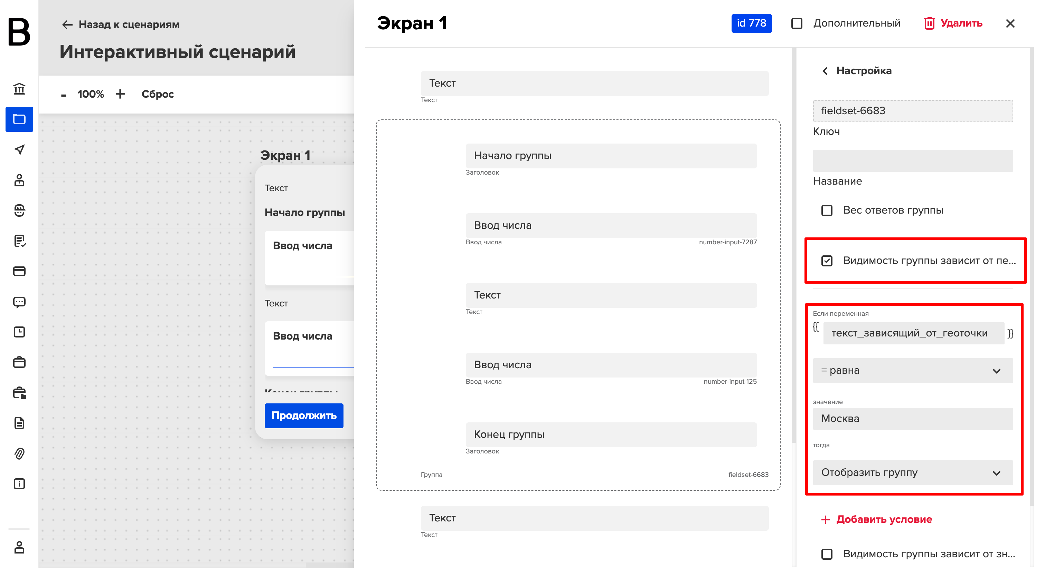Open the document page sidebar icon
The image size is (1045, 568).
19,423
